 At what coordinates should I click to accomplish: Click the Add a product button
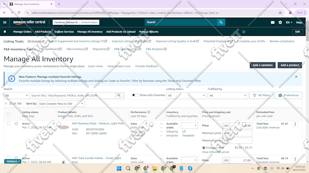click(x=290, y=65)
